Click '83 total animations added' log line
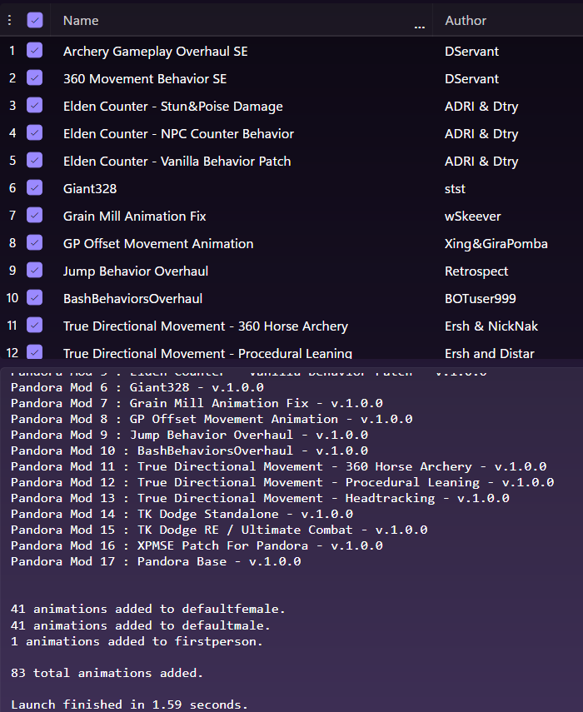Viewport: 583px width, 712px height. [107, 672]
